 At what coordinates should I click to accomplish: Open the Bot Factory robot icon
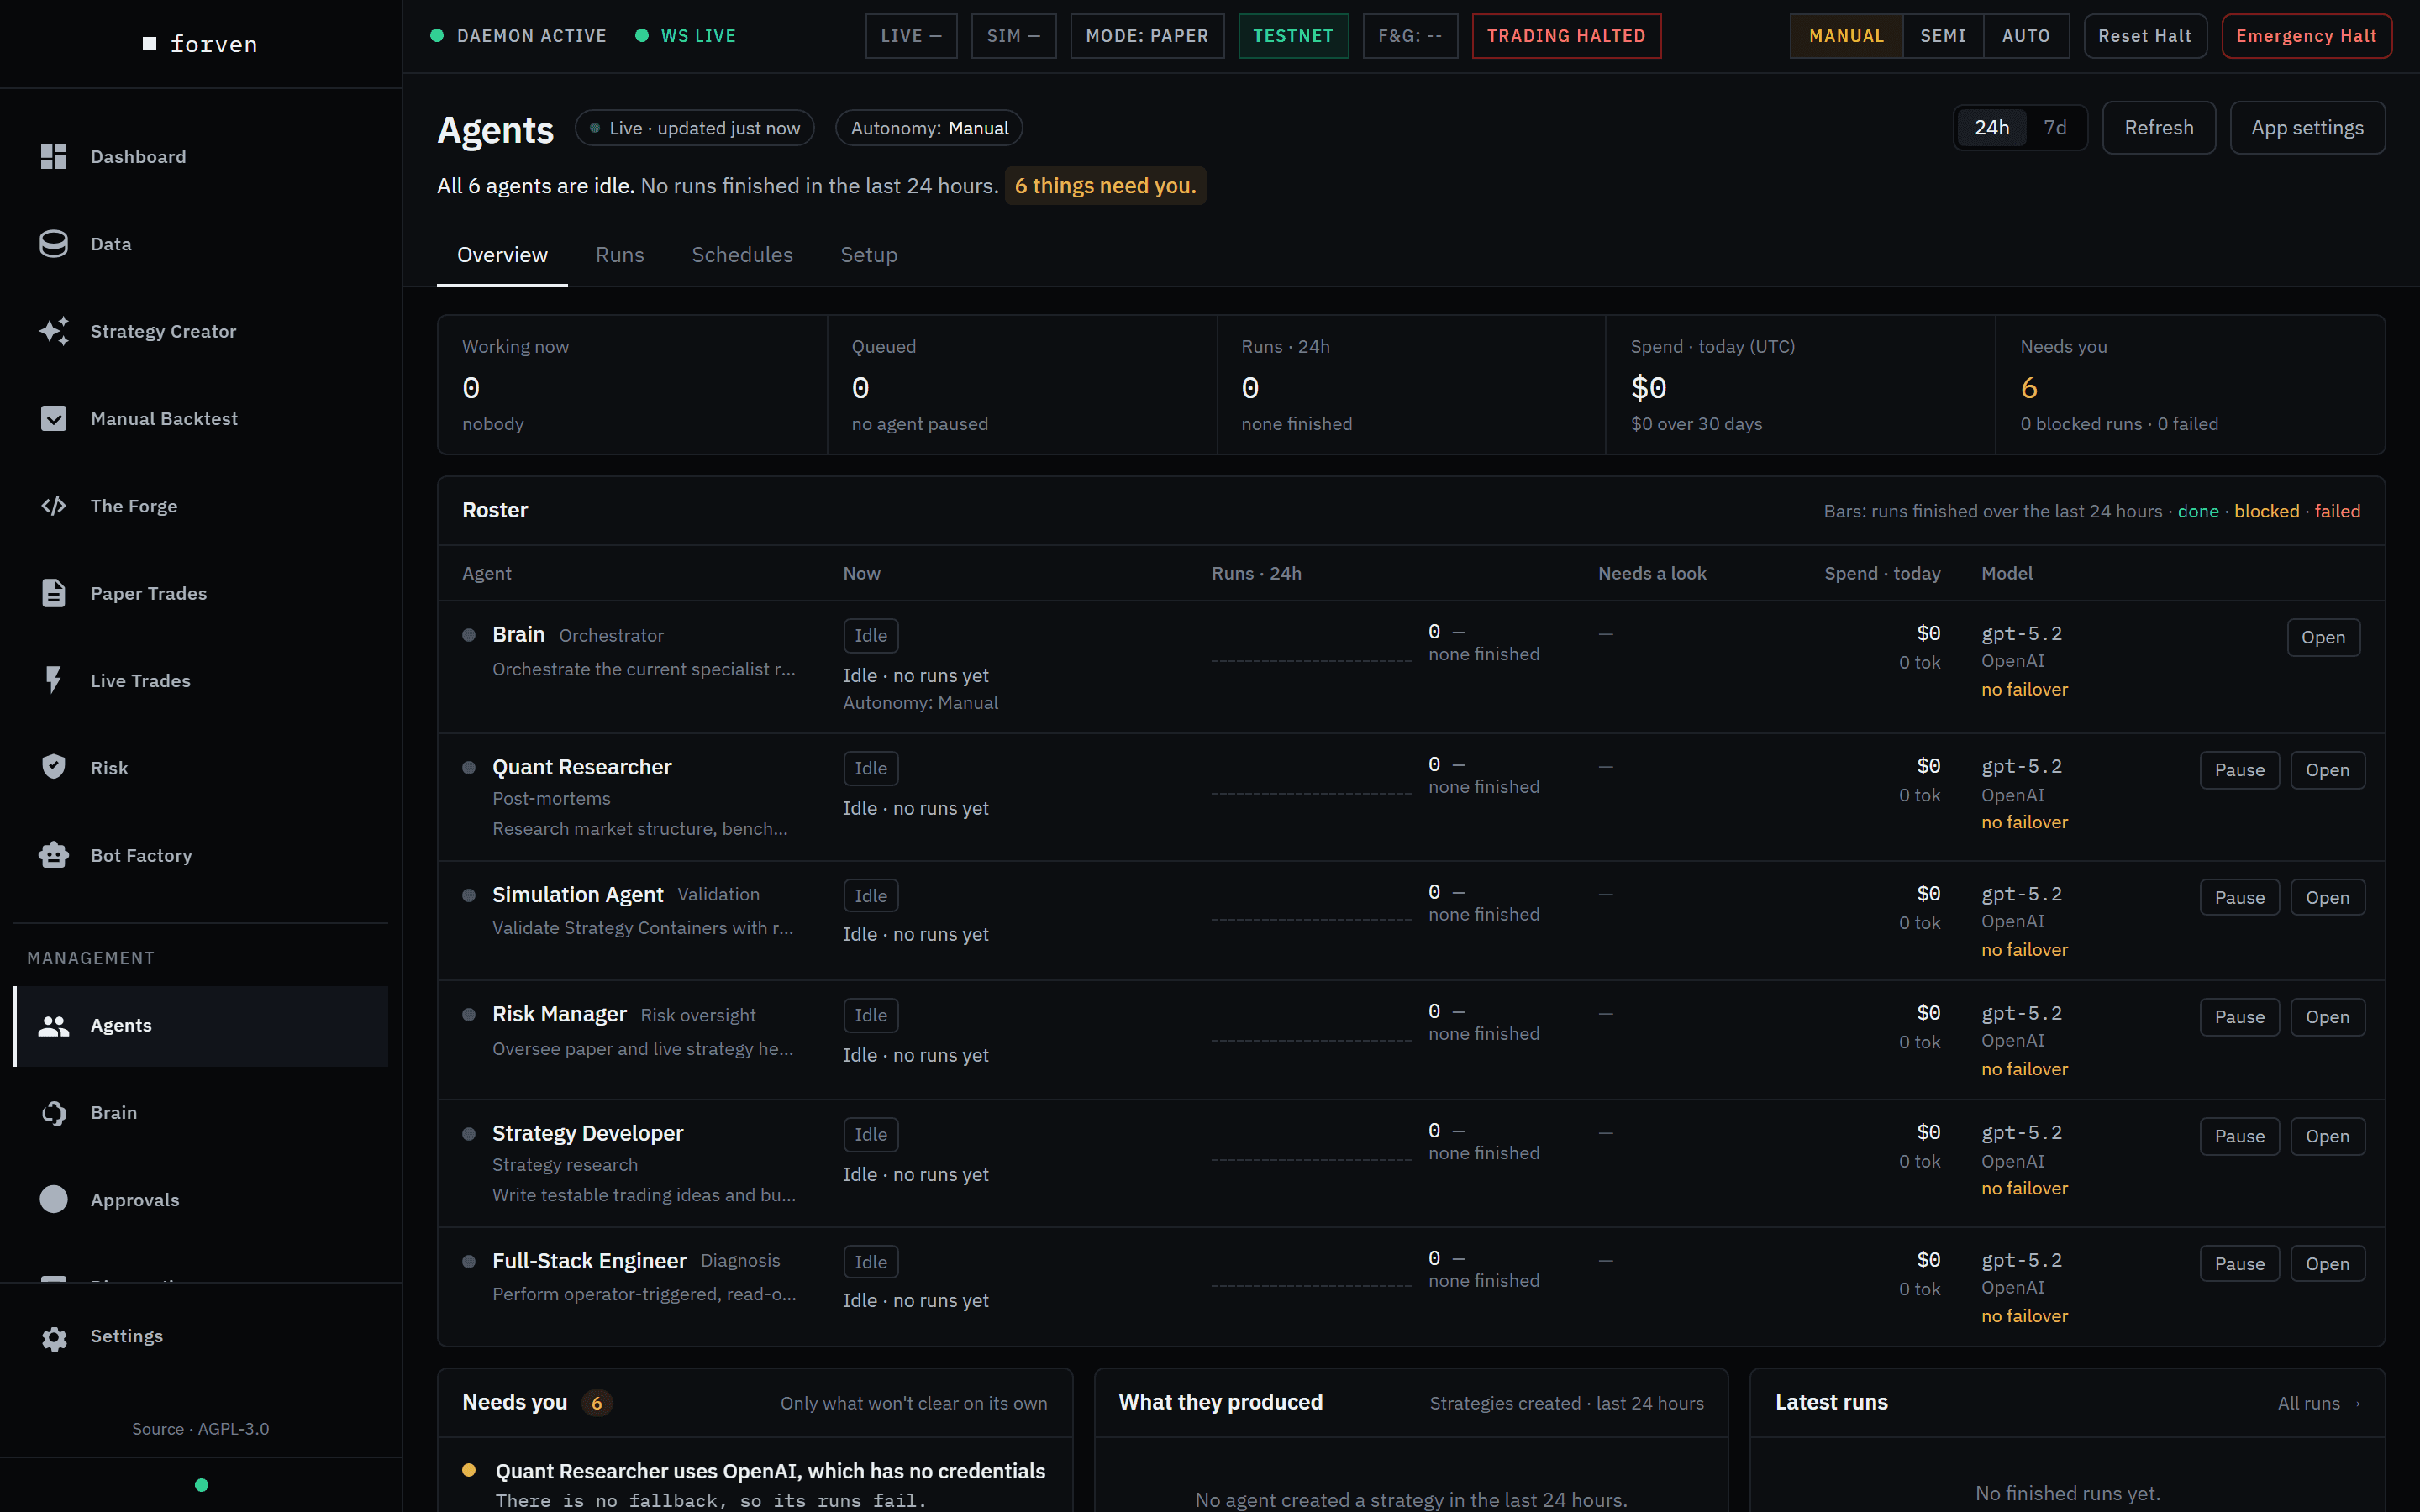pos(54,855)
